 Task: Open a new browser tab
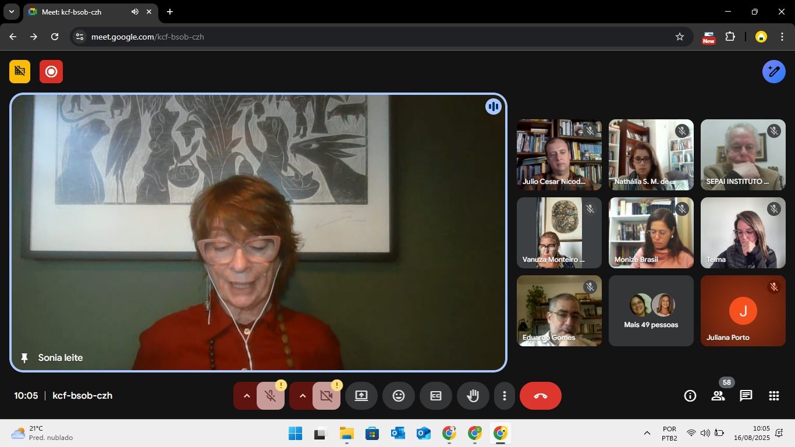coord(170,12)
